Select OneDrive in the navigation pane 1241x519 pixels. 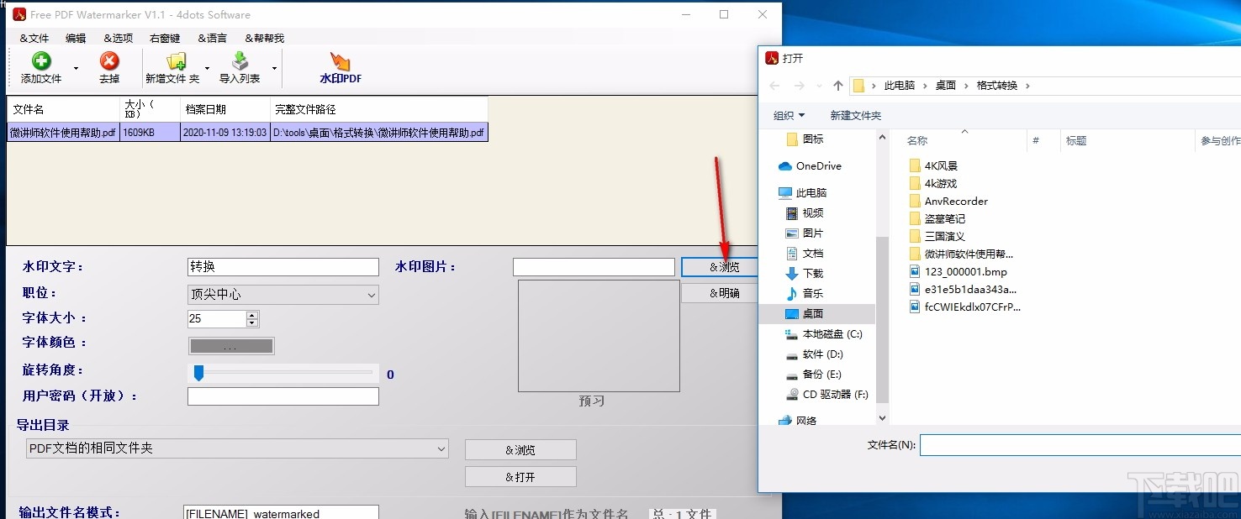[x=818, y=166]
